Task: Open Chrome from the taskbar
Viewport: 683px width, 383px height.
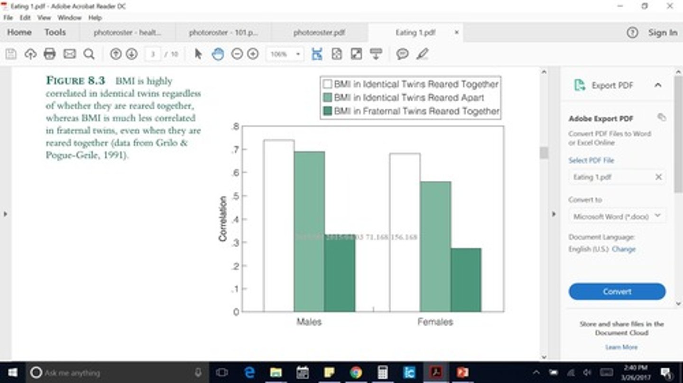Action: [356, 373]
